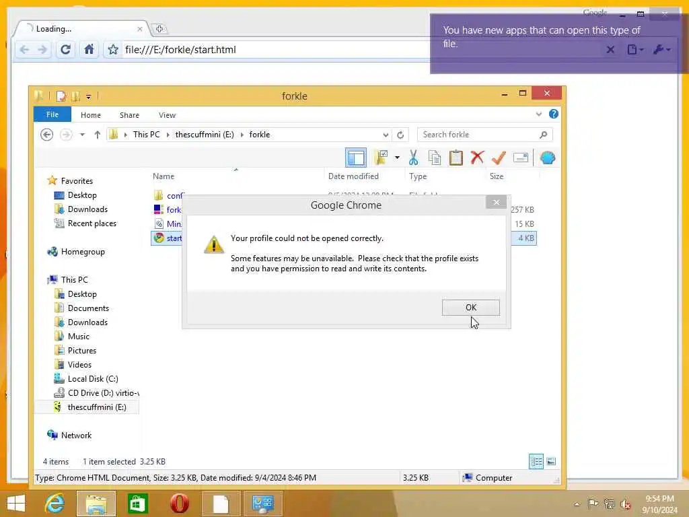Open the File ribbon tab
689x517 pixels.
[x=52, y=114]
